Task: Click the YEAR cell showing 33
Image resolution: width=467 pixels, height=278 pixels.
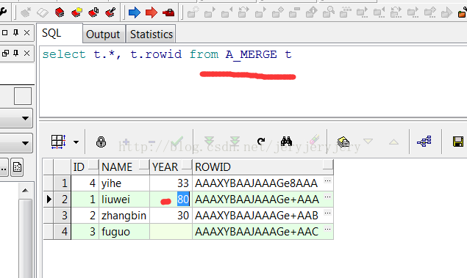Action: 171,183
